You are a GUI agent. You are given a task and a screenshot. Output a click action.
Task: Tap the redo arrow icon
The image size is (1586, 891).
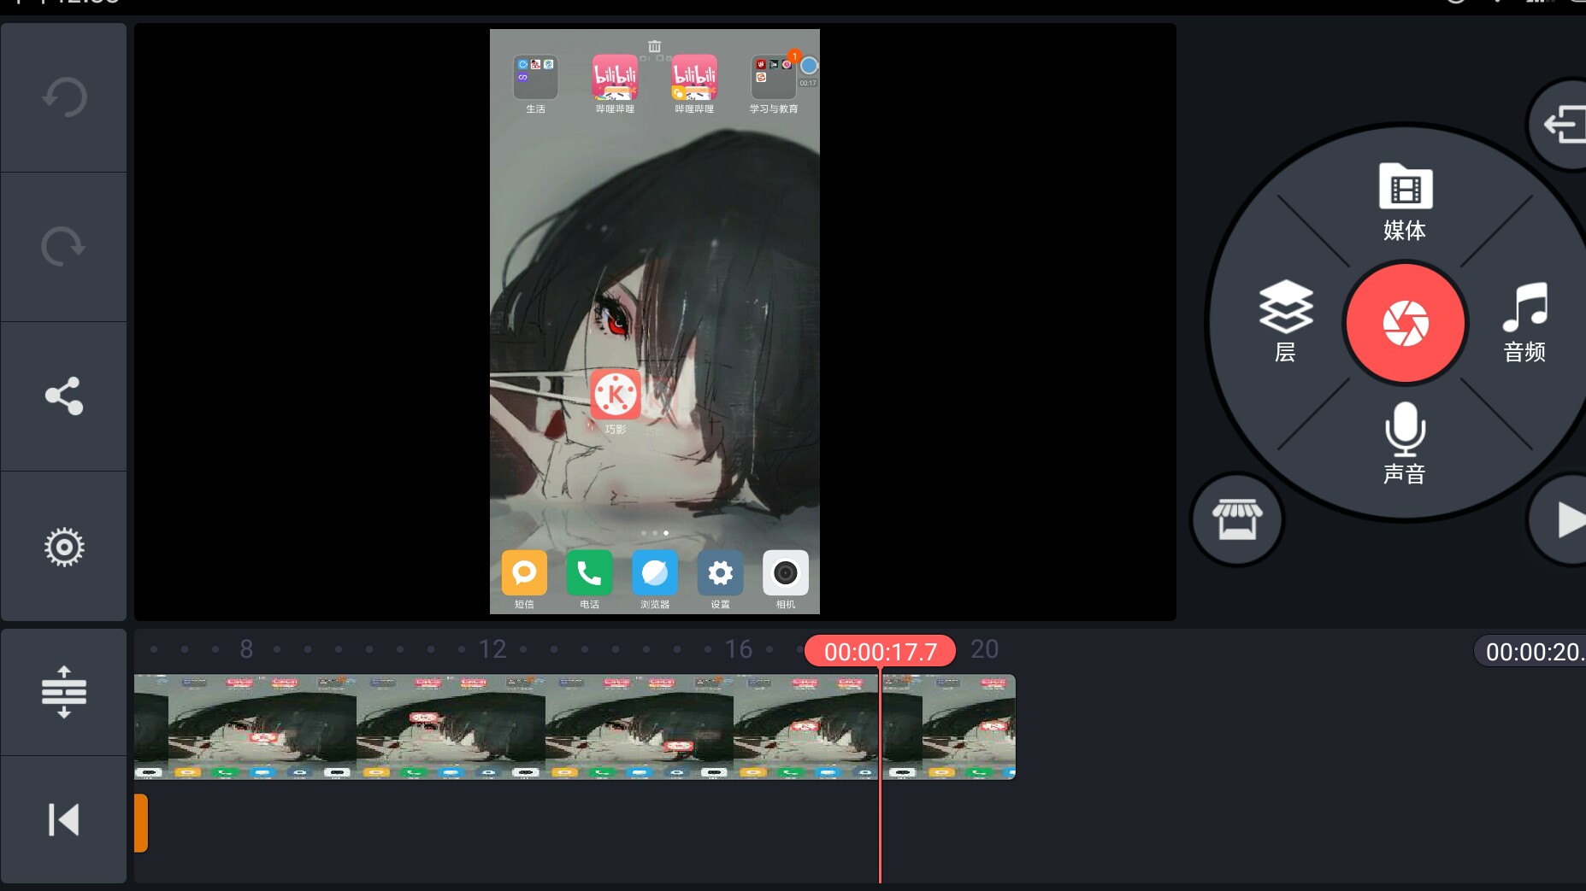pyautogui.click(x=64, y=247)
